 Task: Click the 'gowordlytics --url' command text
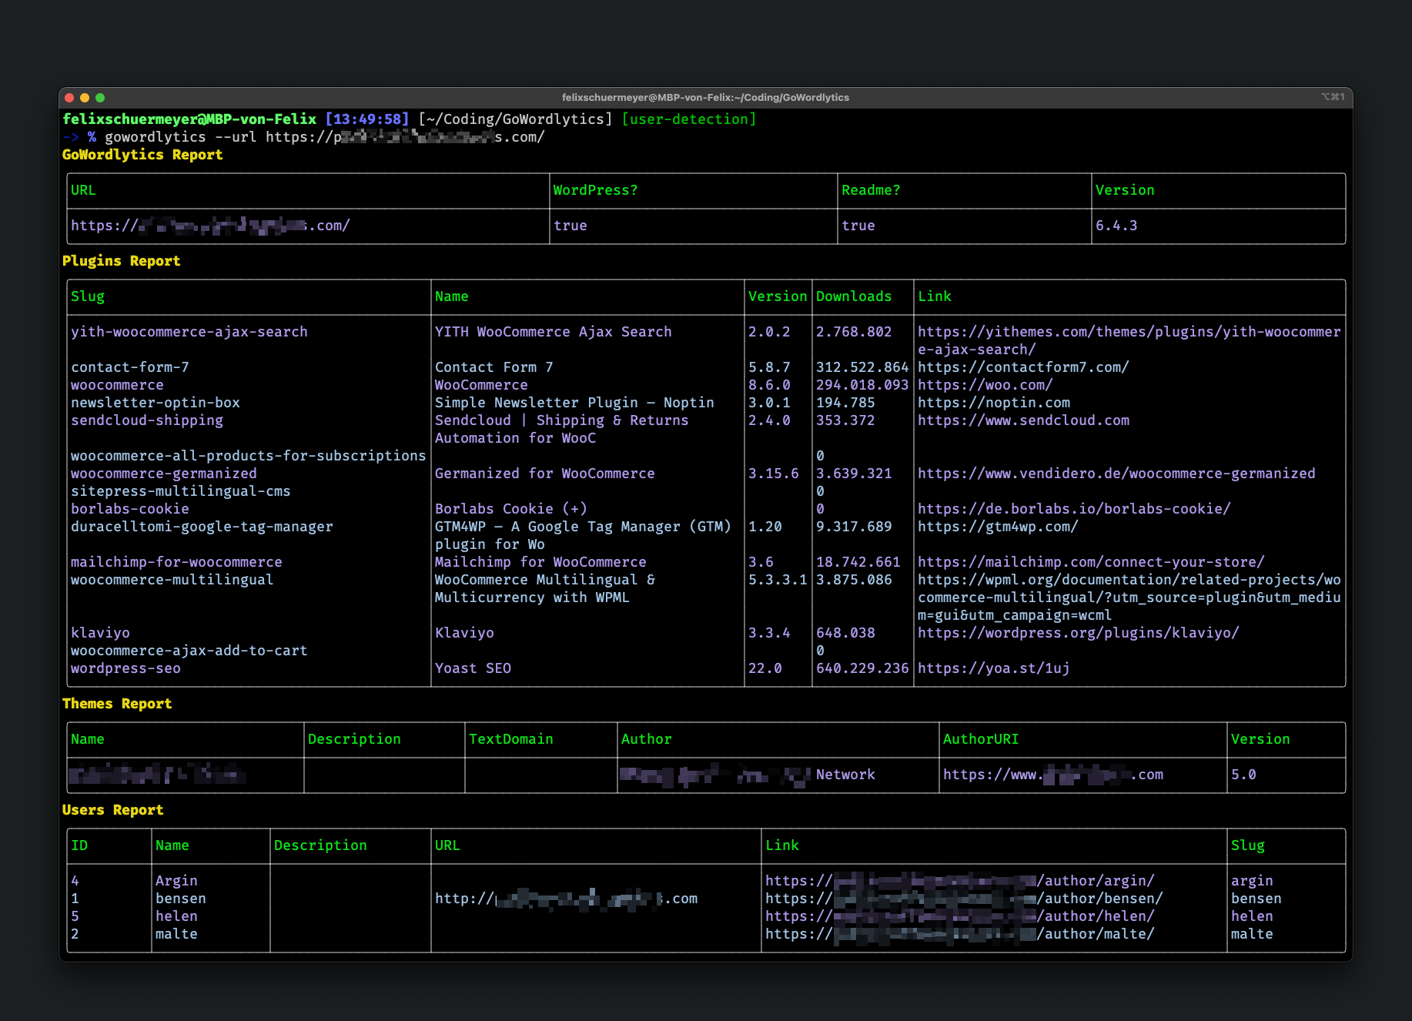click(x=180, y=137)
